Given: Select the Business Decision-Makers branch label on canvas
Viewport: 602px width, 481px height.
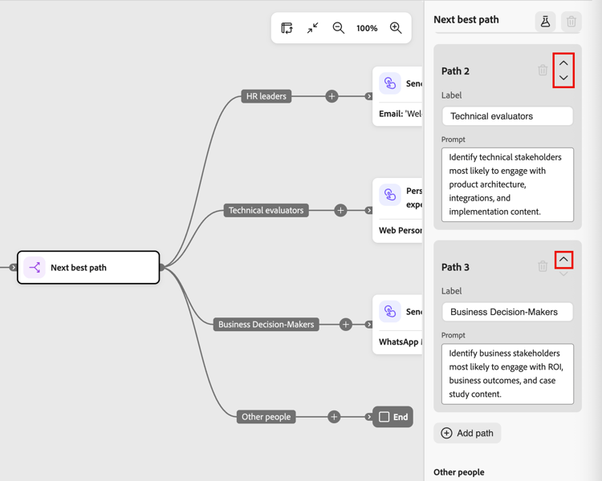Looking at the screenshot, I should 266,324.
